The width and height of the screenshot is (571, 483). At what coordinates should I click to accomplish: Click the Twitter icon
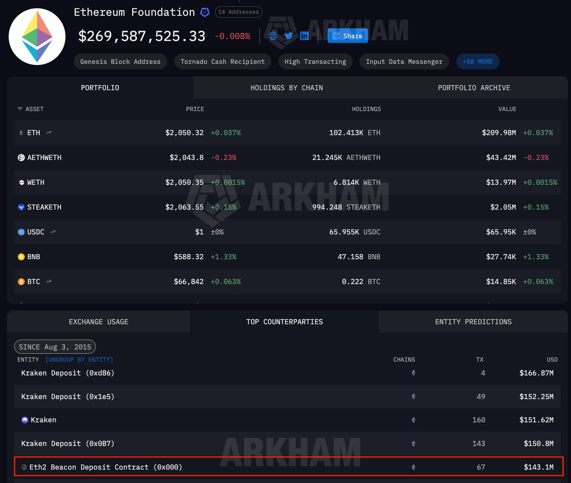pos(289,36)
